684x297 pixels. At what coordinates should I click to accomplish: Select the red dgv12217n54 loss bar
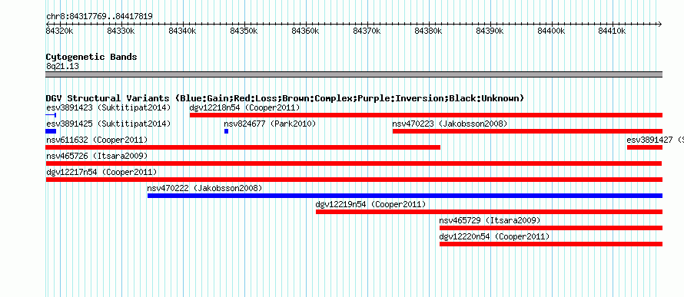point(354,180)
